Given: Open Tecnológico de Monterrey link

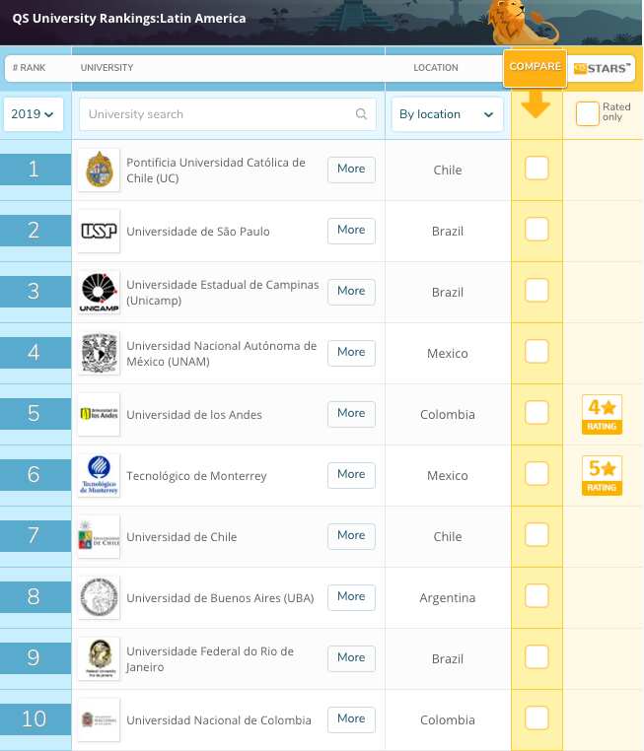Looking at the screenshot, I should [x=196, y=476].
